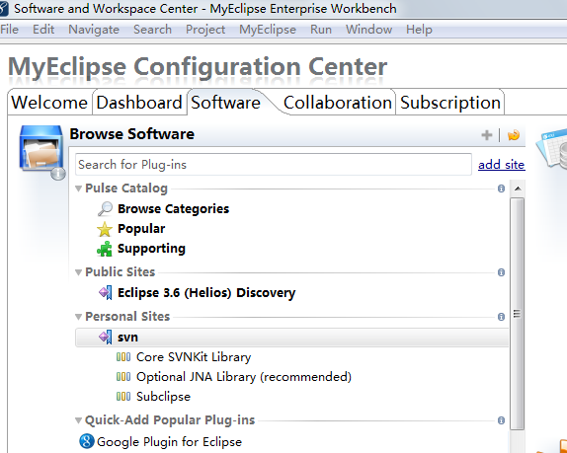Viewport: 567px width, 453px height.
Task: Open the MyEclipse menu
Action: pos(268,30)
